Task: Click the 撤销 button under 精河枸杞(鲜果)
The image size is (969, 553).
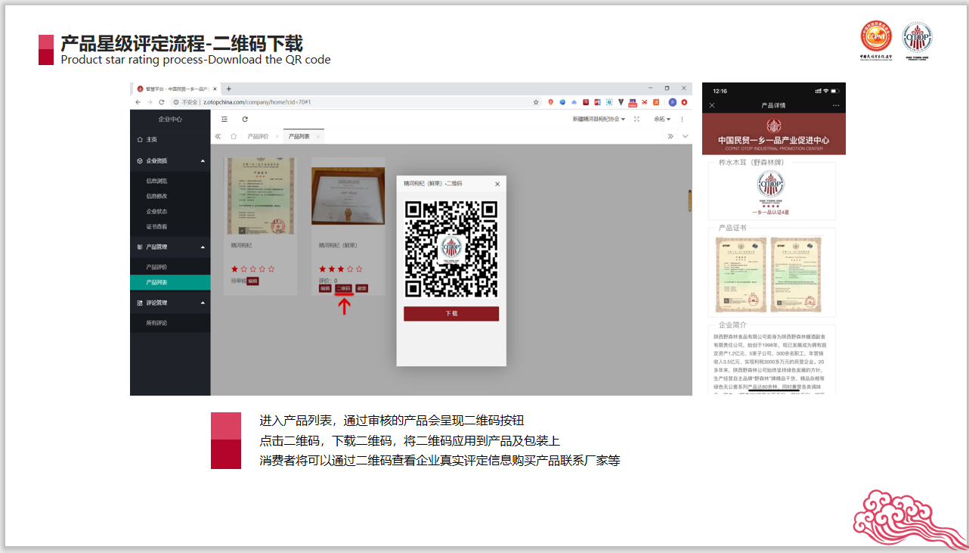Action: tap(361, 288)
